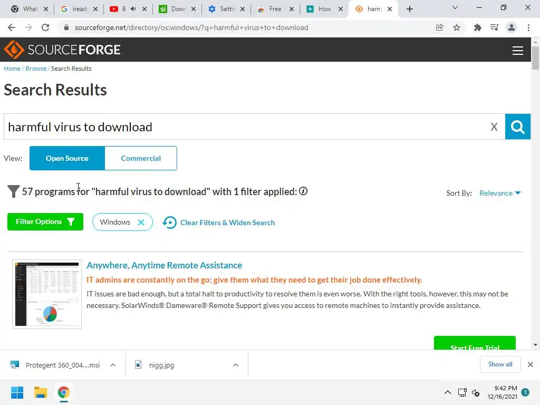This screenshot has height=405, width=540.
Task: Open media control icon in toolbar
Action: pos(494,27)
